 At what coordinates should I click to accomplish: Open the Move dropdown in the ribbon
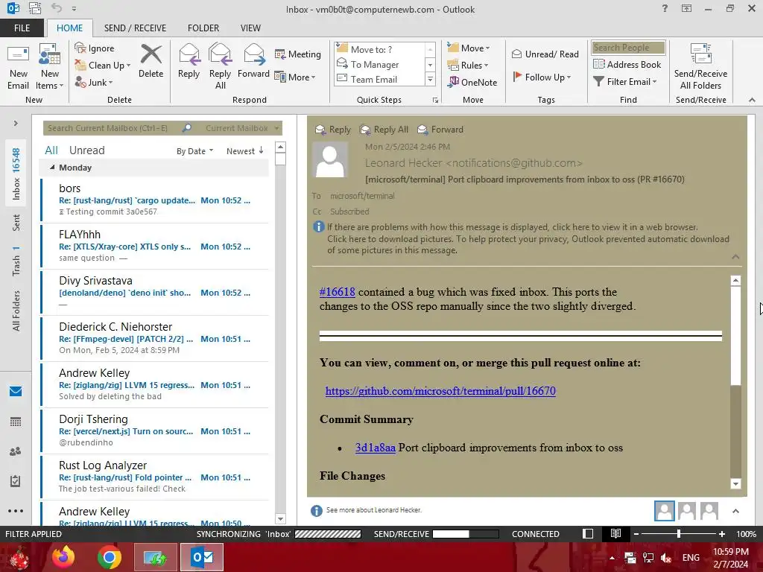(469, 48)
